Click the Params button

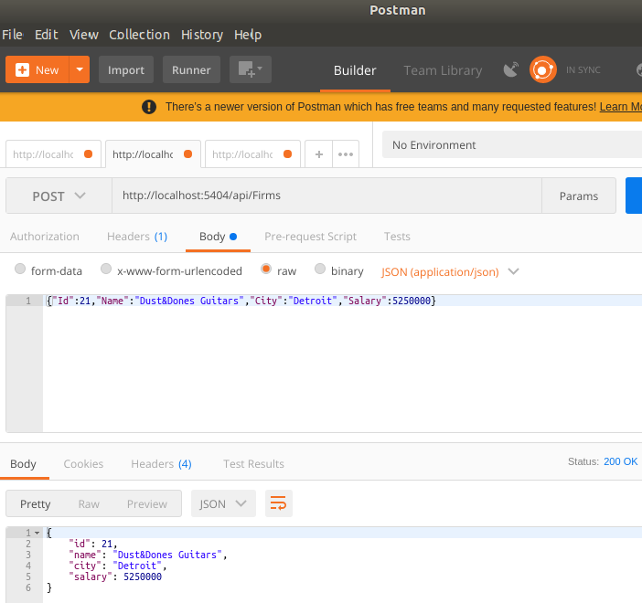[x=578, y=196]
